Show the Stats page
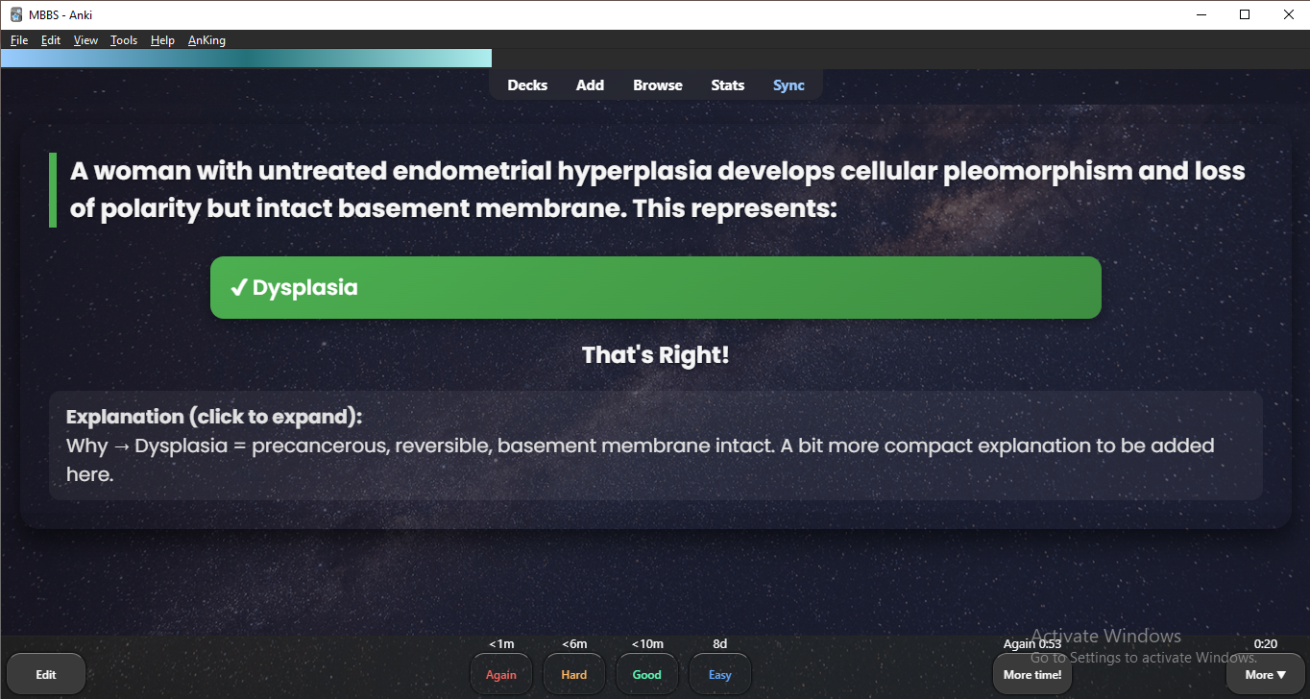 click(x=727, y=85)
